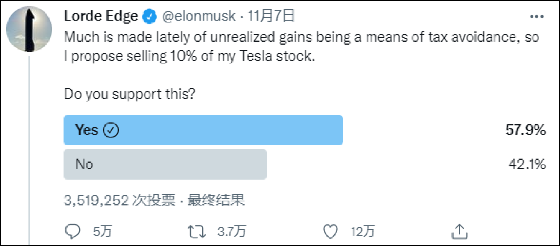Click the 5万 reply count

coord(102,231)
